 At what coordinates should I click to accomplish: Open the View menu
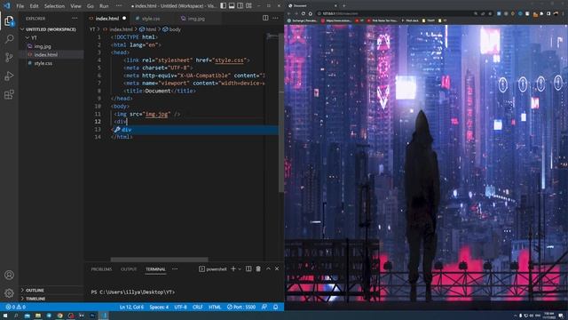tap(75, 6)
